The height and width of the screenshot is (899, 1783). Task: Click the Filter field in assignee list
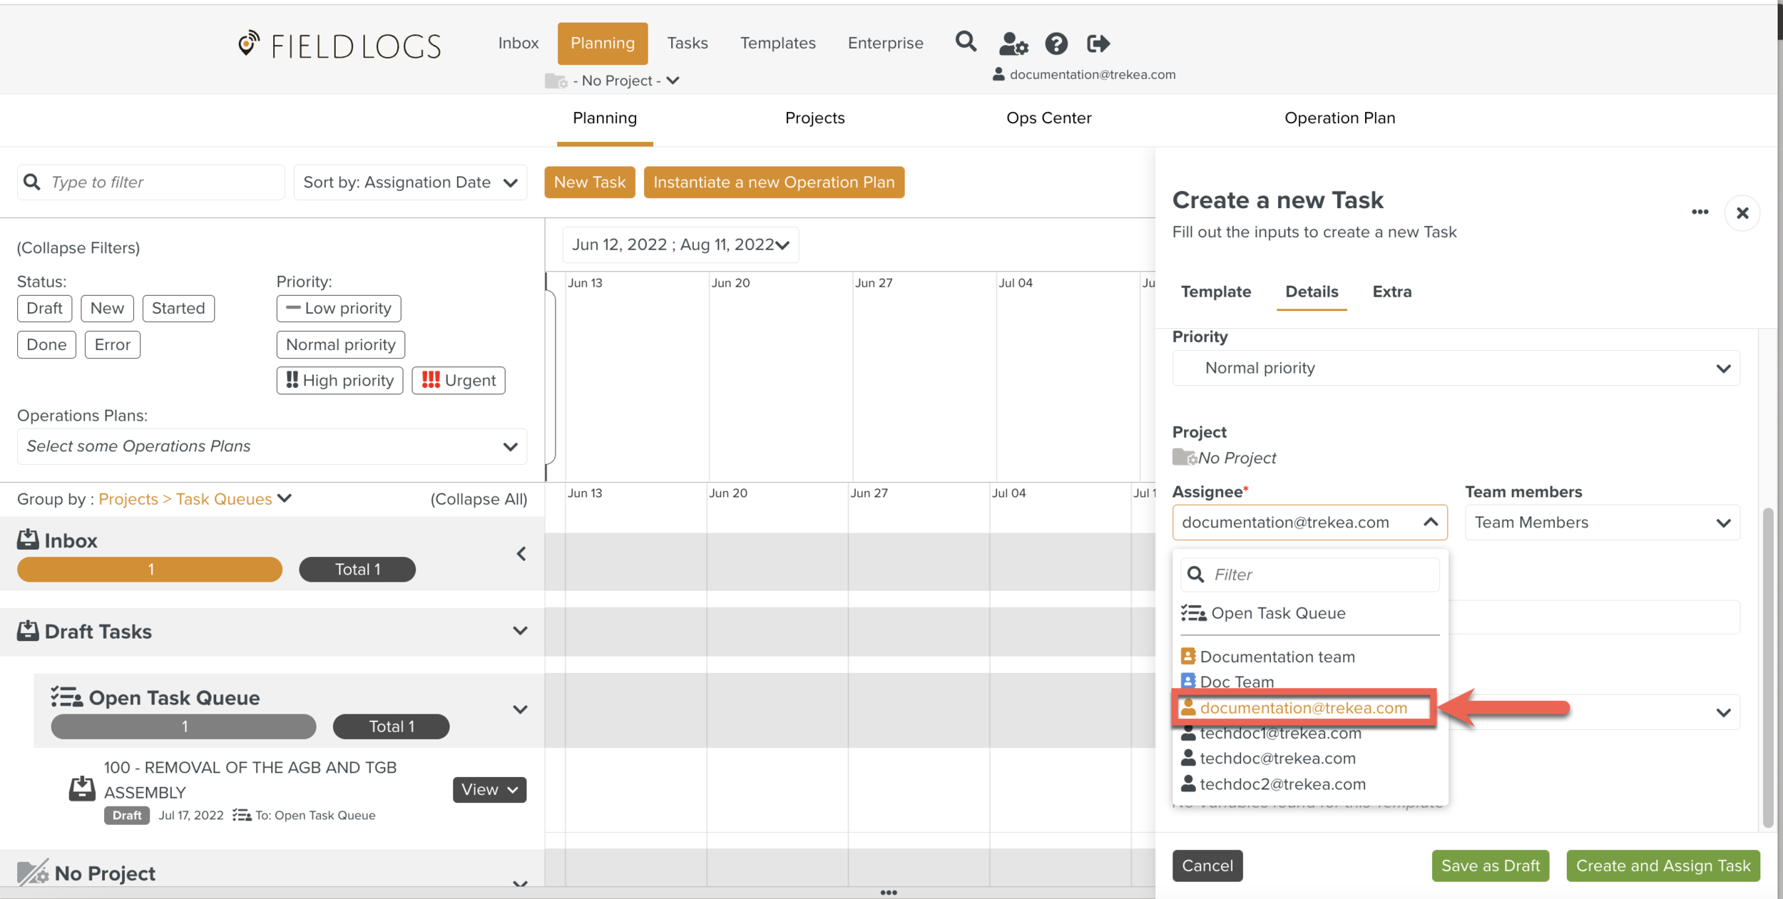point(1309,575)
